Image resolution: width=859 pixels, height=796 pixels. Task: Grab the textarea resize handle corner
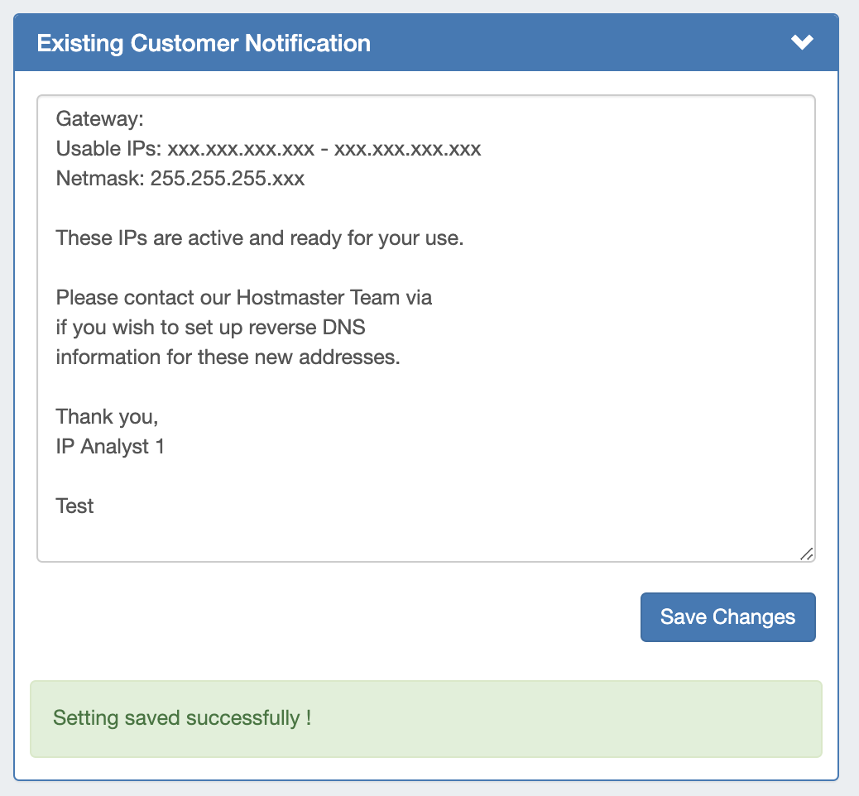(806, 554)
